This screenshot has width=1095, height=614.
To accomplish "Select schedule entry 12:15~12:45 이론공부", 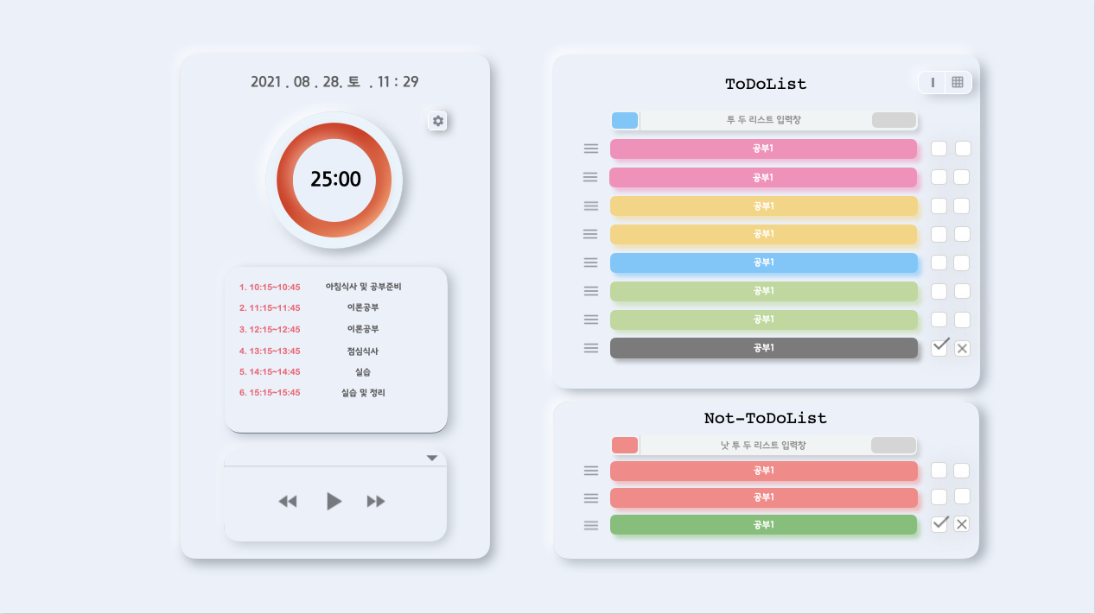I will point(309,329).
